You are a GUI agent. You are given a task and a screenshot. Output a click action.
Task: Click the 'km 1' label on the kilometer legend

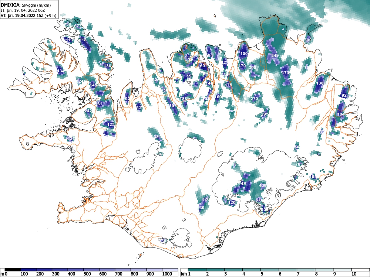coord(186,274)
